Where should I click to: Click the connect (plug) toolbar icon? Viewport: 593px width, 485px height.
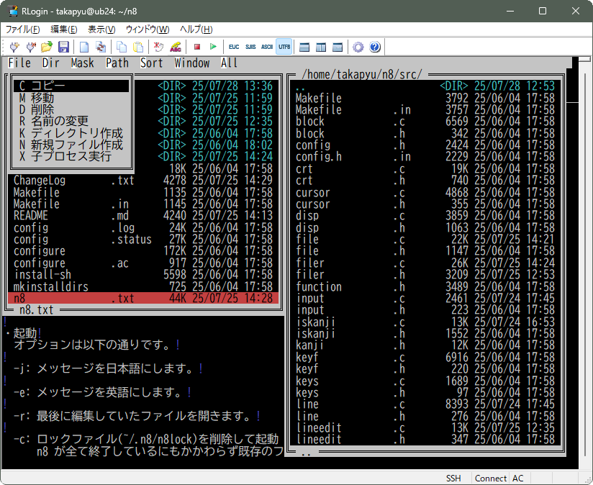[x=14, y=47]
